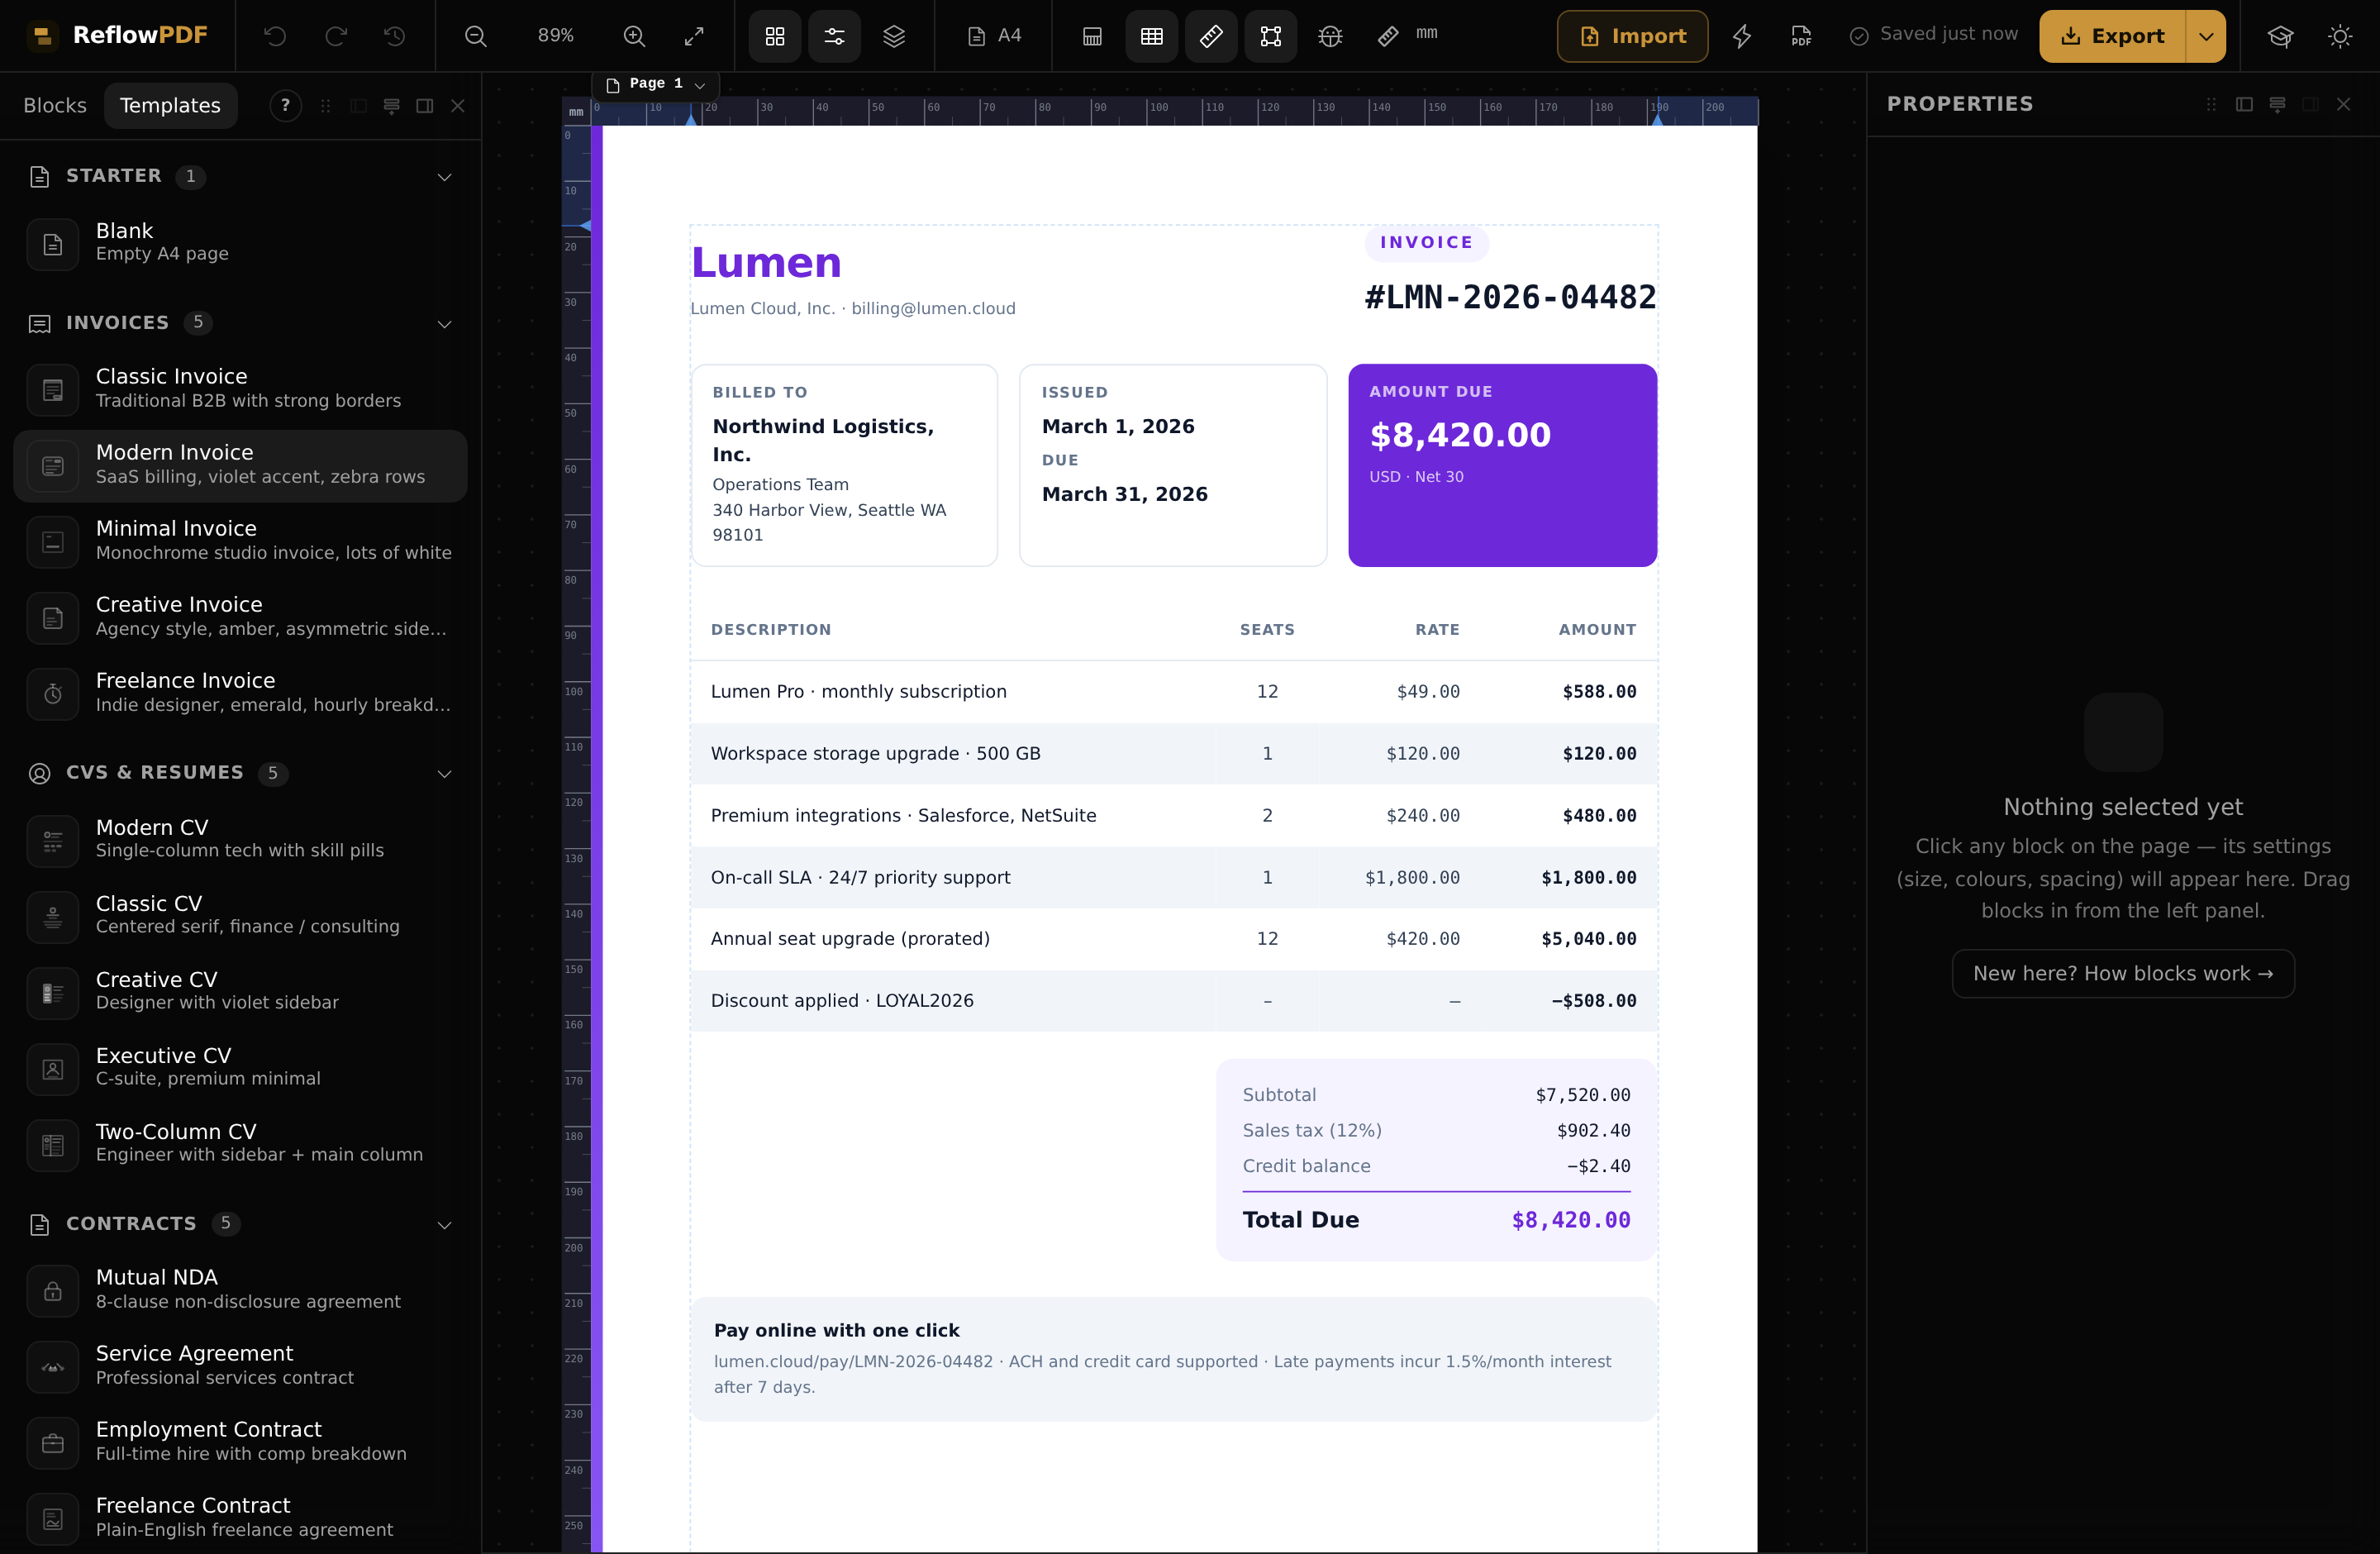Click the top margin marker on left ruler
The image size is (2380, 1554).
pos(585,226)
